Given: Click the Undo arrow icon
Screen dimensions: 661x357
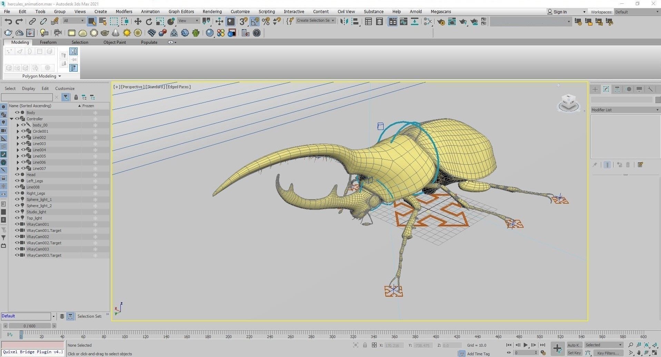Looking at the screenshot, I should pos(8,22).
